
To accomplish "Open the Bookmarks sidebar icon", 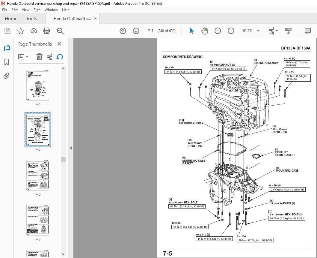I will (x=7, y=62).
